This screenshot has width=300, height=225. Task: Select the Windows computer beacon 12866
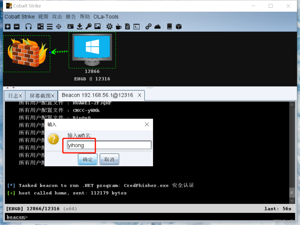92,50
